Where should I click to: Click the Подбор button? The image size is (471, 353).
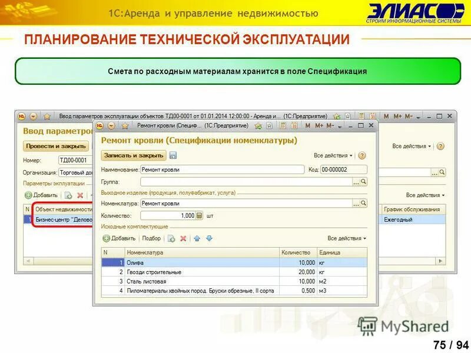coord(151,238)
